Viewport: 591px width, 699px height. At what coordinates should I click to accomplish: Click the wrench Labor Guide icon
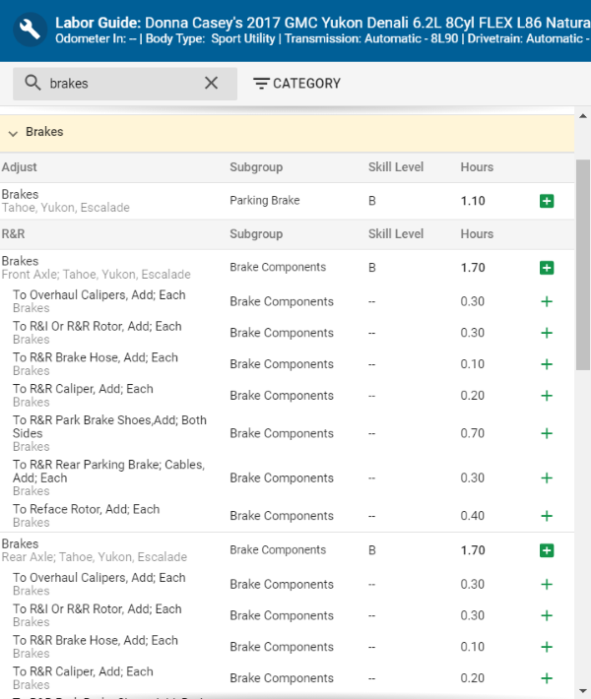tap(30, 30)
